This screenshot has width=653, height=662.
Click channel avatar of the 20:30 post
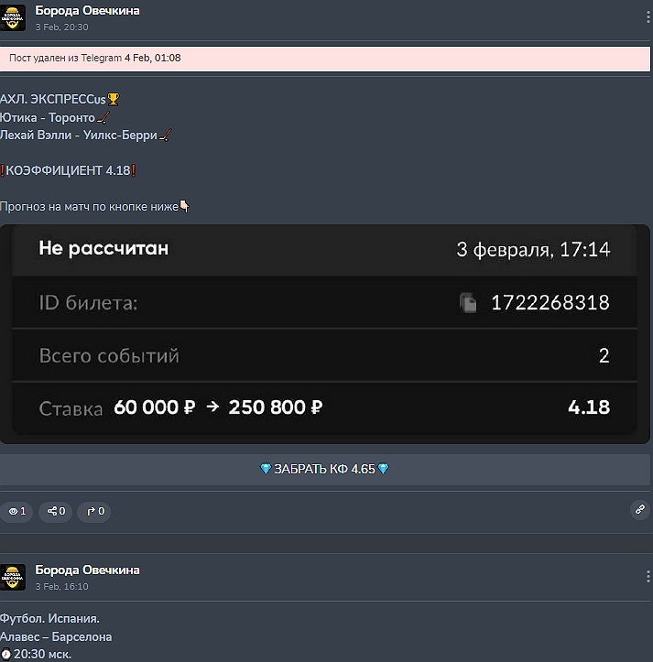(13, 17)
